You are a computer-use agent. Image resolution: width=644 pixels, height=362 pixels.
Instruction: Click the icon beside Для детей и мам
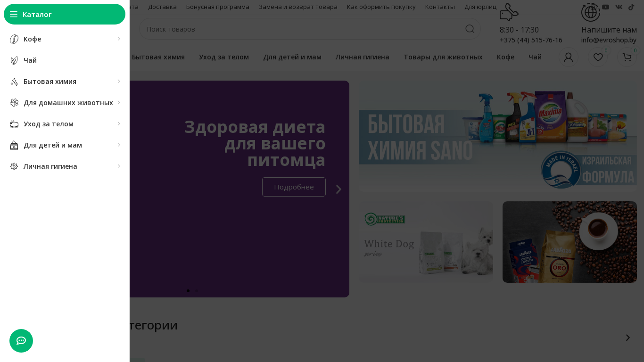[x=14, y=145]
